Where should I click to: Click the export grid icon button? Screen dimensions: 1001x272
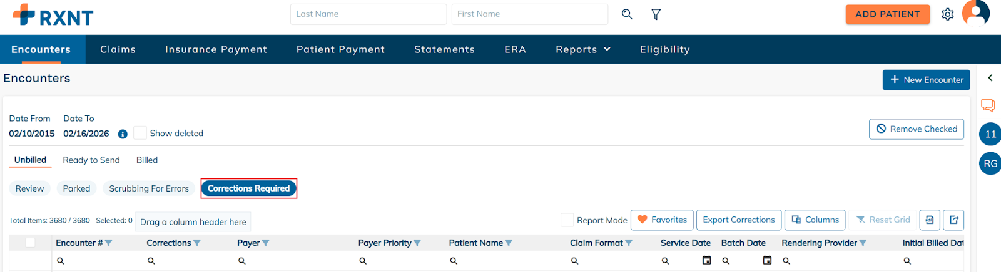click(x=953, y=220)
